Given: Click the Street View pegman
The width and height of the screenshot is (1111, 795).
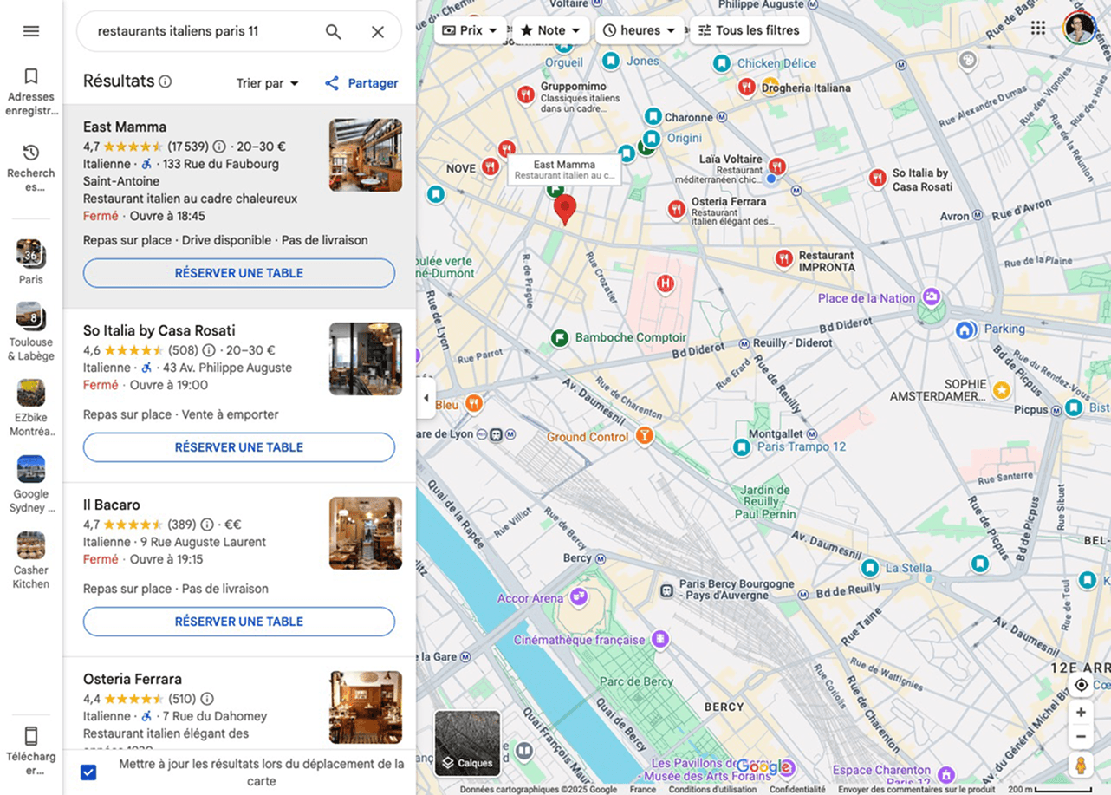Looking at the screenshot, I should point(1081,764).
